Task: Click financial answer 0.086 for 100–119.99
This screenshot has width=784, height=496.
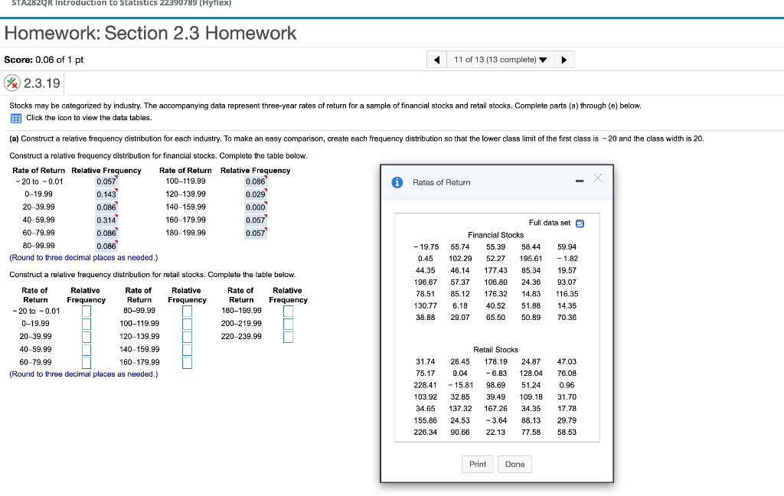Action: (x=256, y=181)
